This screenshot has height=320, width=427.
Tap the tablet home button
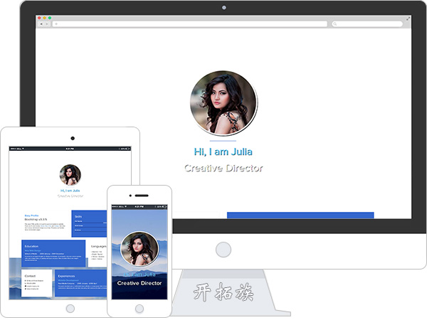click(70, 309)
